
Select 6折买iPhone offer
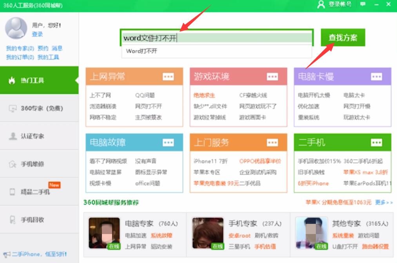(x=313, y=183)
